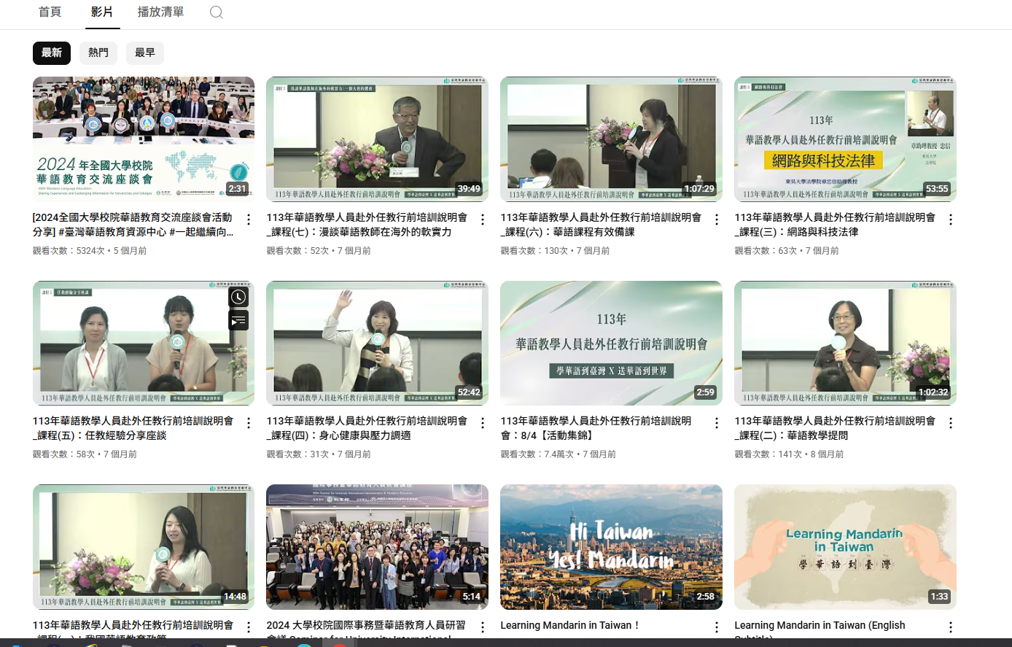Open video title [2024全國大學校院華語教育交流座談會活動分享]

[133, 225]
